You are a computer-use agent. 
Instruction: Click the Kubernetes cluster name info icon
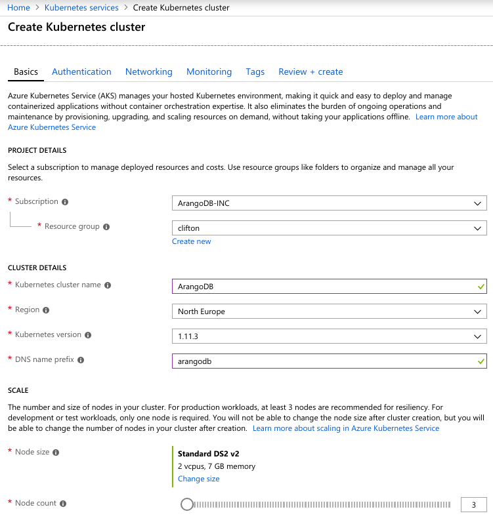[x=108, y=285]
